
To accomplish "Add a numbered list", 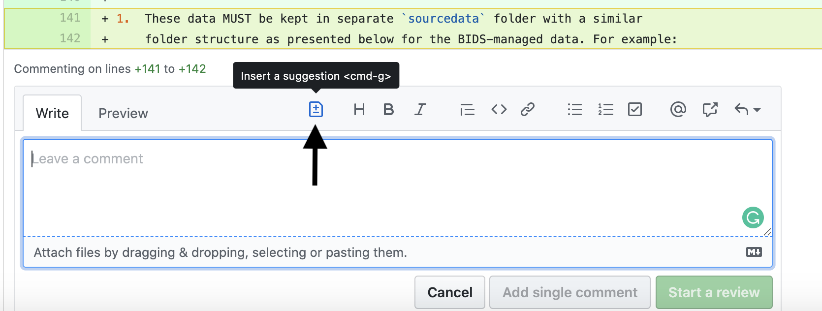I will pyautogui.click(x=606, y=109).
